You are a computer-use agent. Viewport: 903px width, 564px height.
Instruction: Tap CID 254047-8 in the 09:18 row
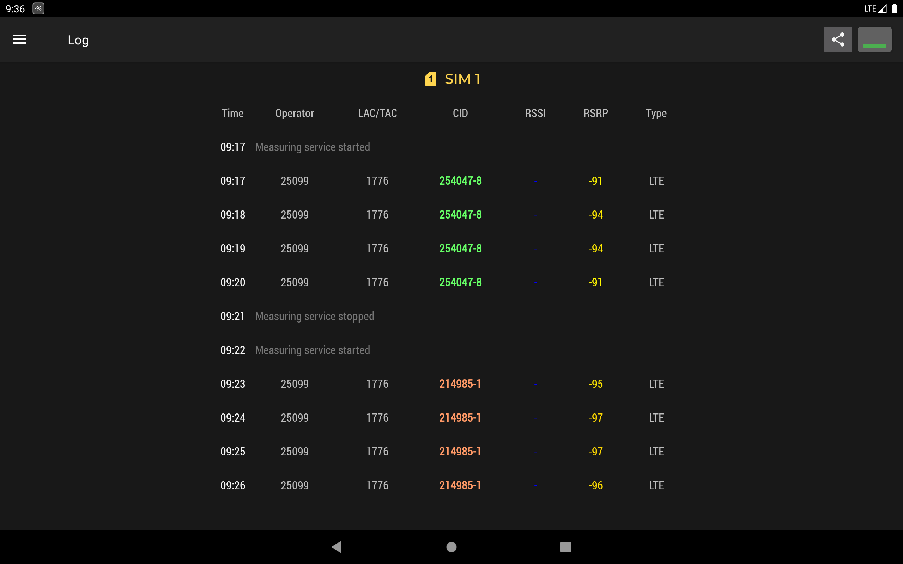click(460, 214)
